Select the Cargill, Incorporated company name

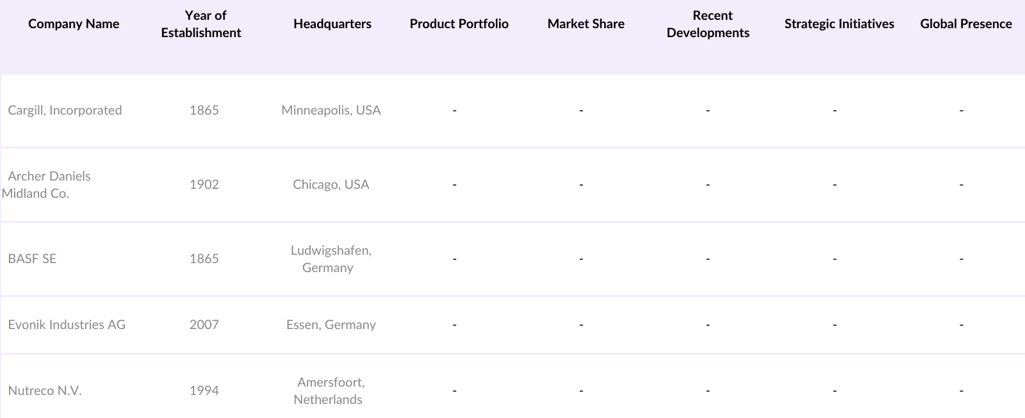[x=65, y=110]
